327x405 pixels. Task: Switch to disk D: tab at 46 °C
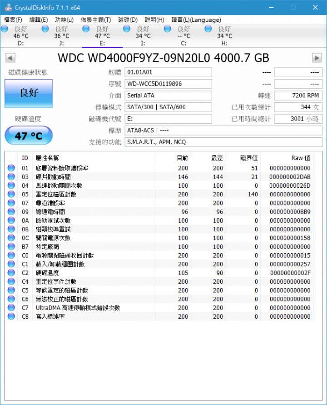20,36
